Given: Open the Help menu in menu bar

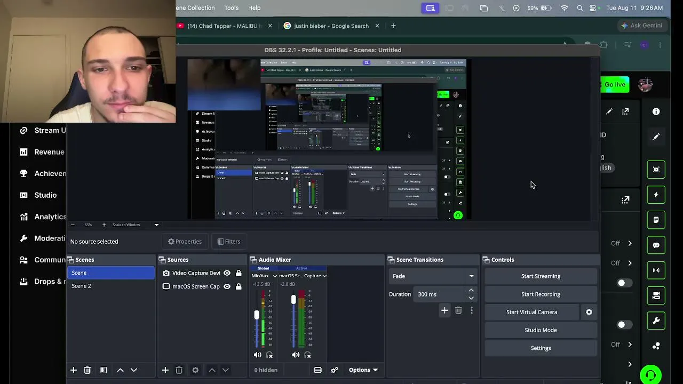Looking at the screenshot, I should [x=255, y=8].
